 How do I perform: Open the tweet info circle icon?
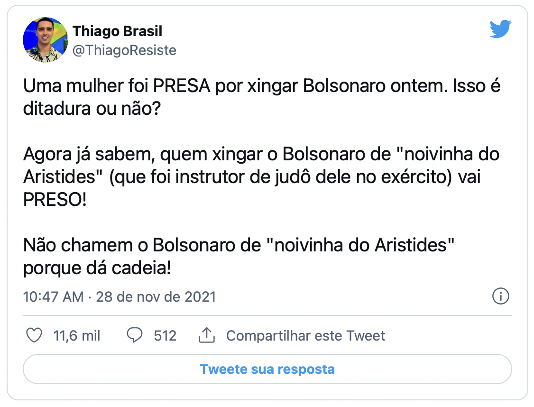point(500,297)
